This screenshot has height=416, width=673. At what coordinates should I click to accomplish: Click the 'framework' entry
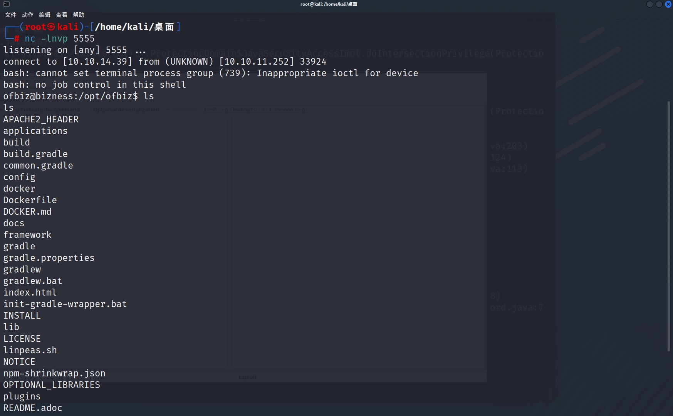tap(27, 235)
